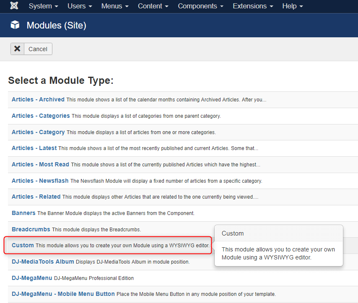Open the System dropdown menu
358x303 pixels.
pyautogui.click(x=43, y=6)
